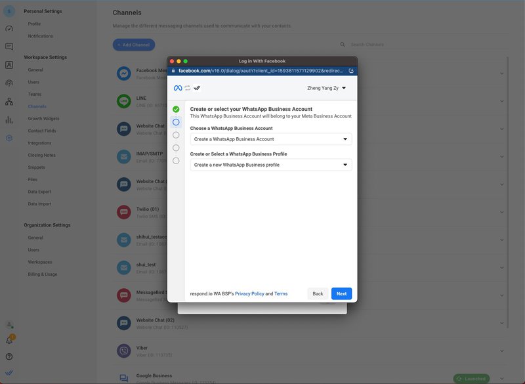Image resolution: width=525 pixels, height=384 pixels.
Task: Open the contacts icon in left sidebar
Action: click(9, 65)
